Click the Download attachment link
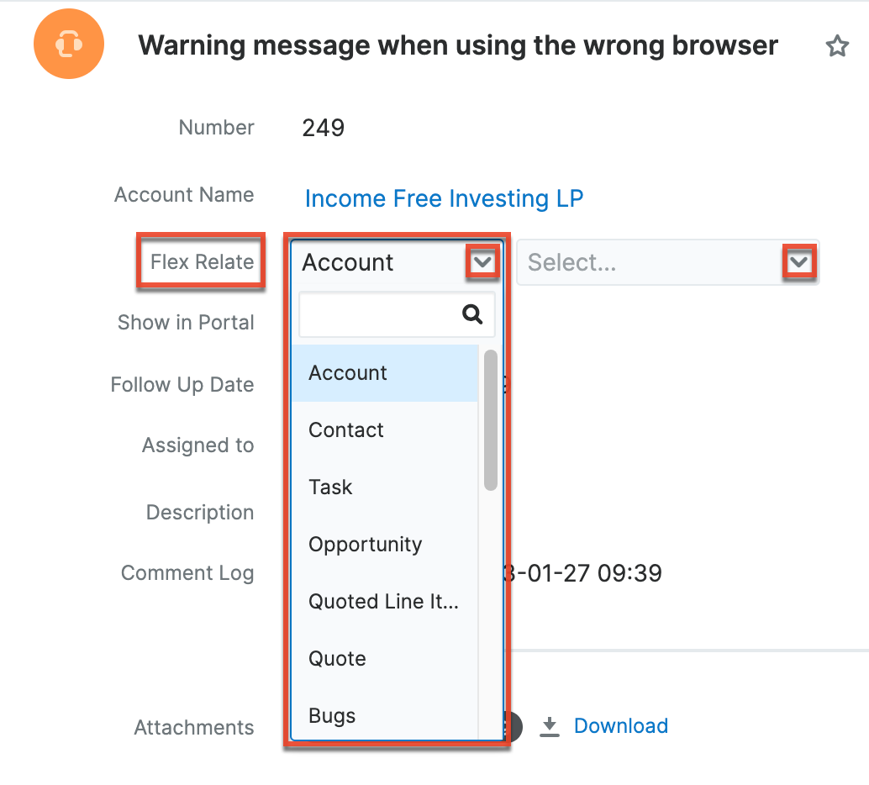The height and width of the screenshot is (785, 869). pyautogui.click(x=621, y=726)
